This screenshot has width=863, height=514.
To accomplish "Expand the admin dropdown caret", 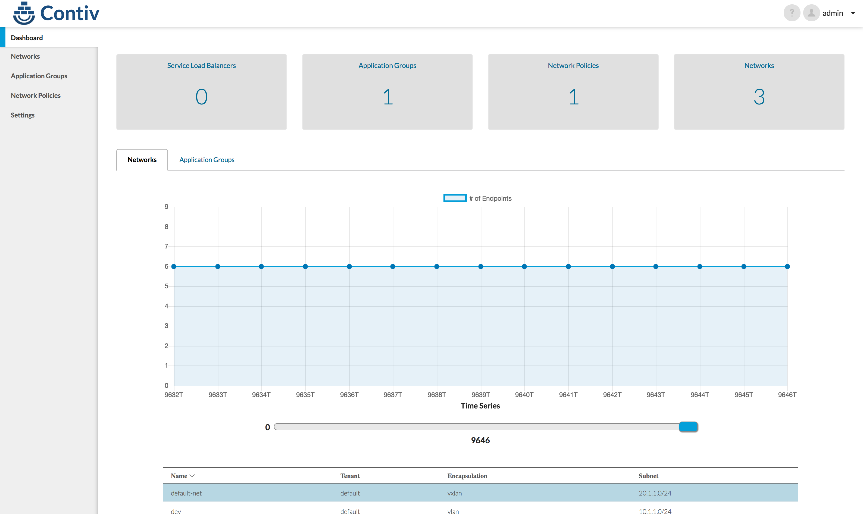I will tap(853, 13).
